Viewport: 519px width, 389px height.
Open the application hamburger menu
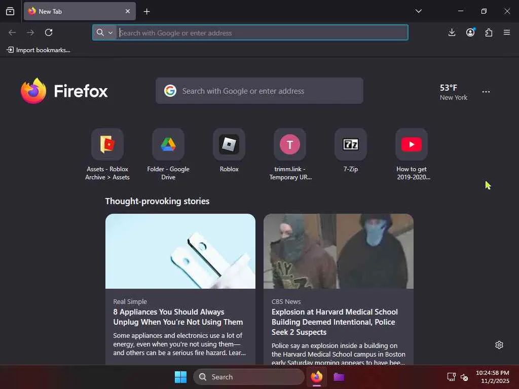(x=507, y=32)
